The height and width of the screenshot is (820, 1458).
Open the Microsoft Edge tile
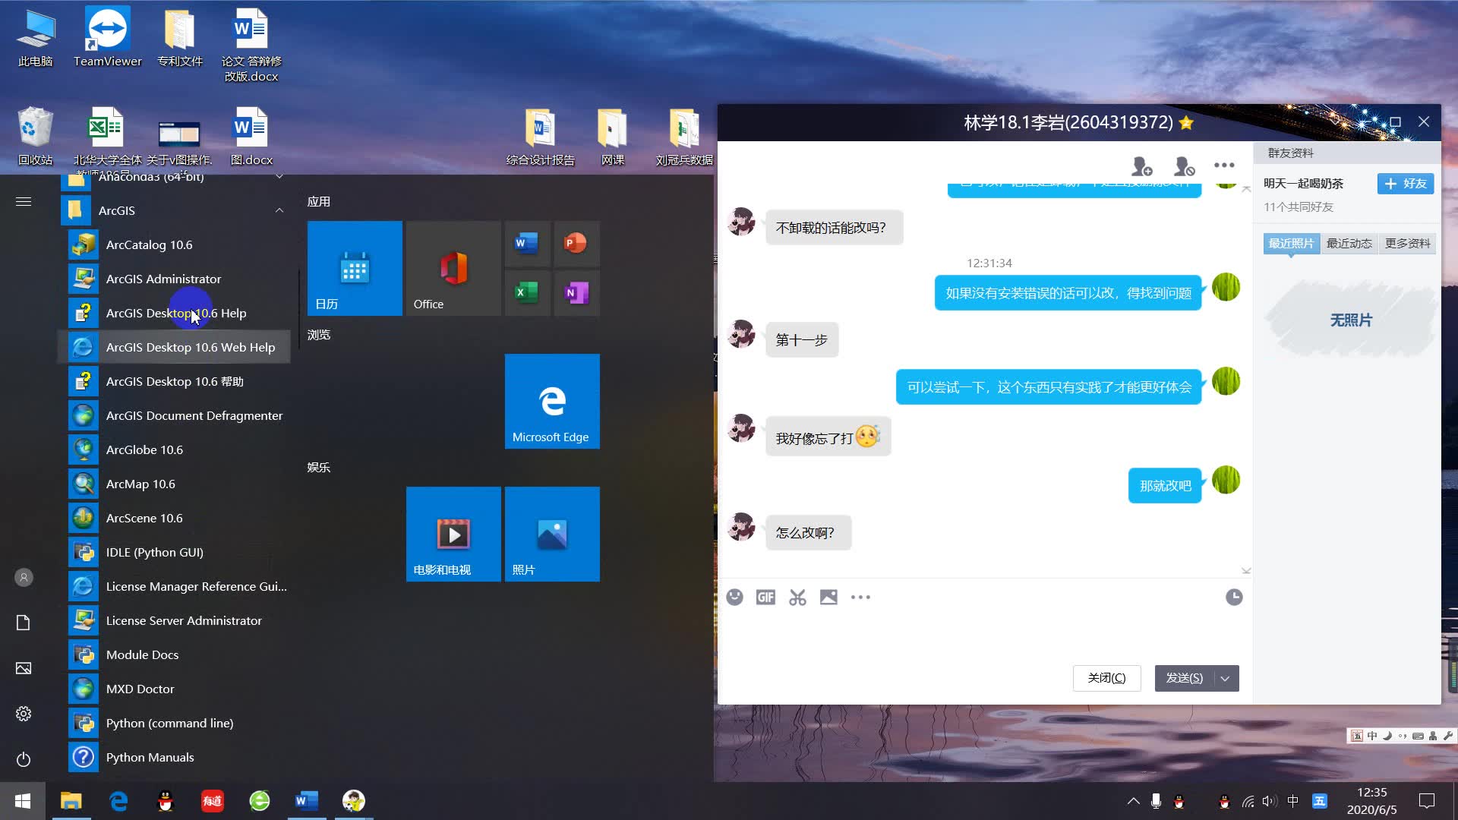tap(552, 401)
